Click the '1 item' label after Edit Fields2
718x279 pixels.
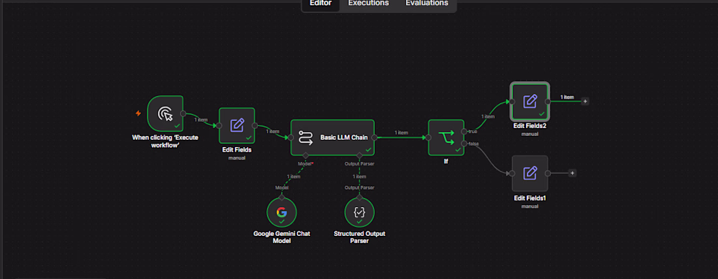pyautogui.click(x=567, y=97)
